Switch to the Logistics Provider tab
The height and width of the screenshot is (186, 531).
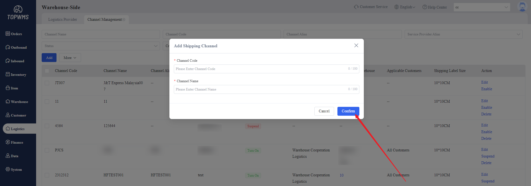[62, 19]
